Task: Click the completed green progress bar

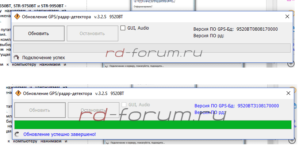Action: [153, 124]
